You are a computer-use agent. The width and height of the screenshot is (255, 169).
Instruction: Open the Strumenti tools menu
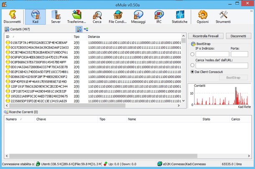tap(223, 17)
